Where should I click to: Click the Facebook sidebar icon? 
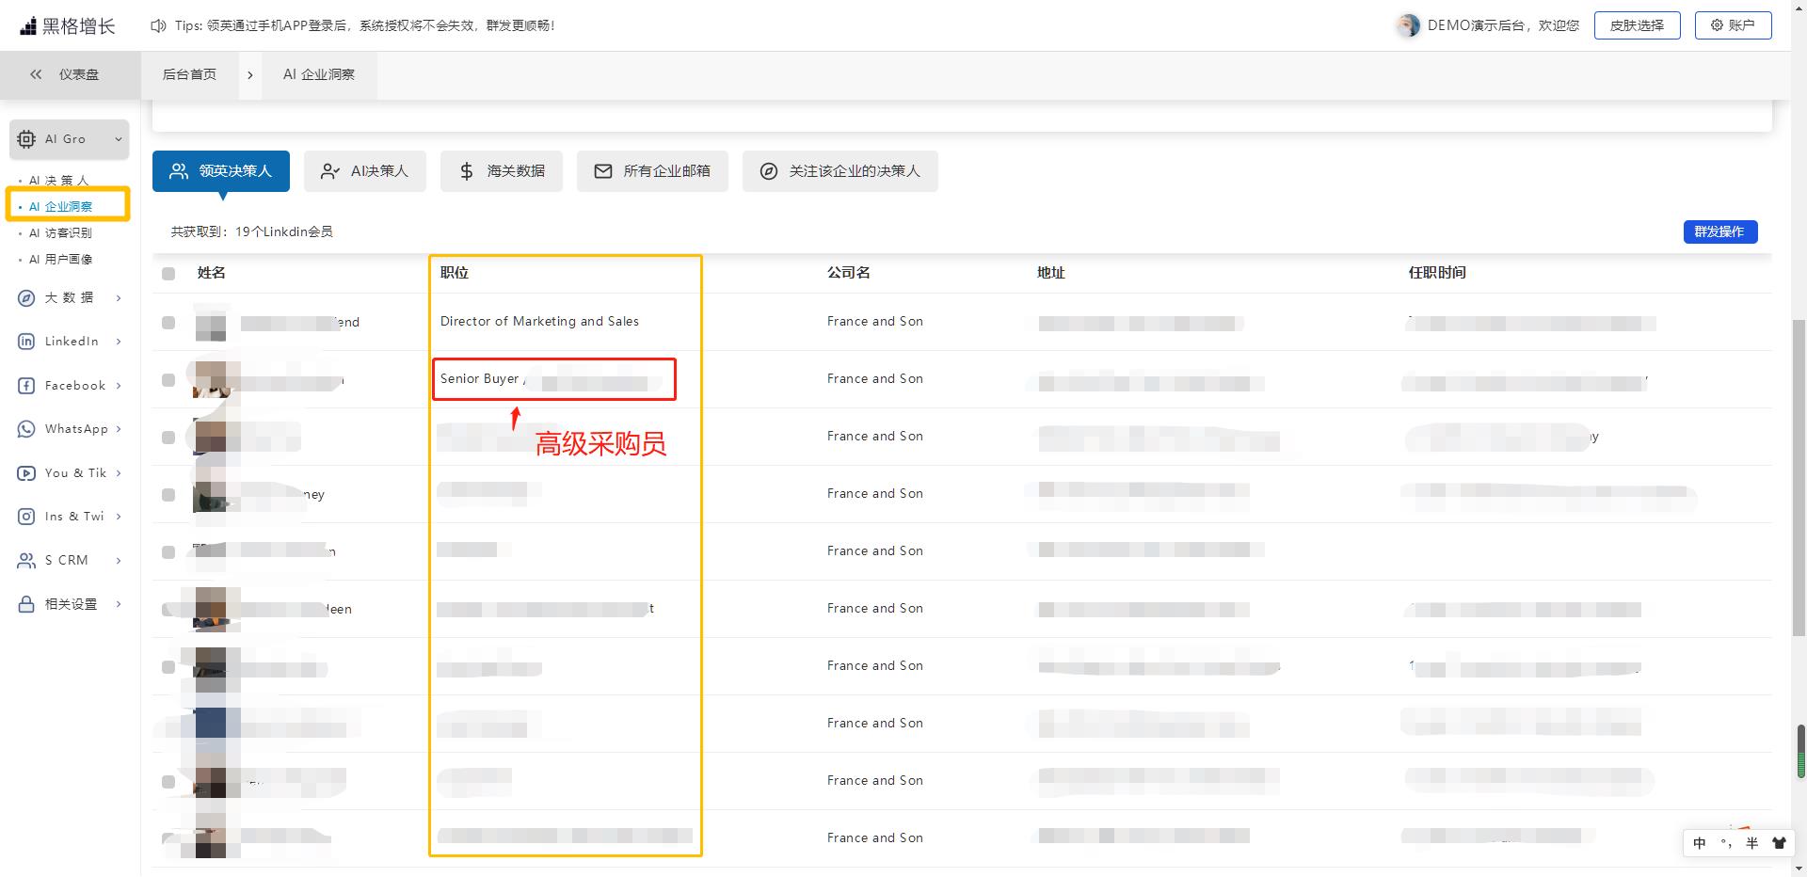(26, 386)
